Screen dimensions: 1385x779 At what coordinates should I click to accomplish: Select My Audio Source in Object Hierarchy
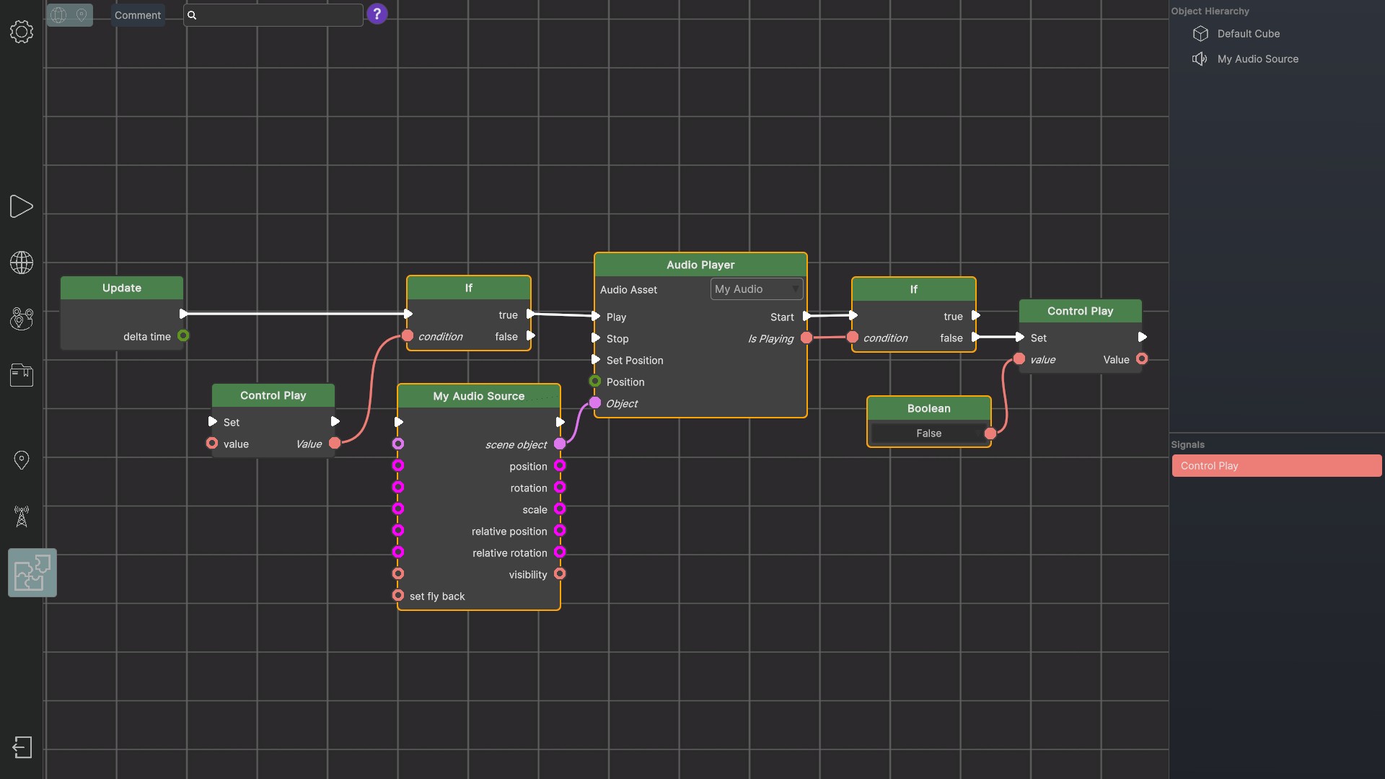click(1258, 59)
